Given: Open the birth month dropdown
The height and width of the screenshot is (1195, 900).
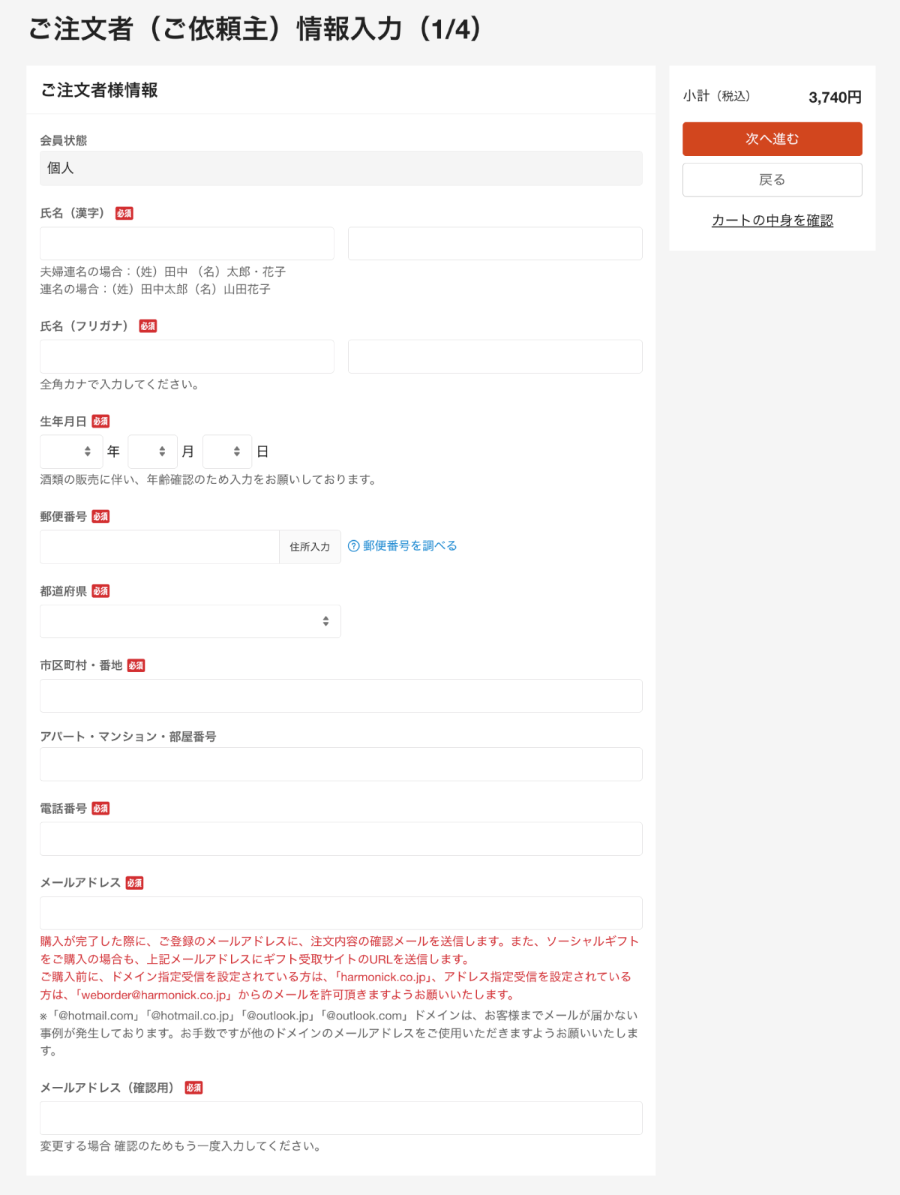Looking at the screenshot, I should (152, 452).
